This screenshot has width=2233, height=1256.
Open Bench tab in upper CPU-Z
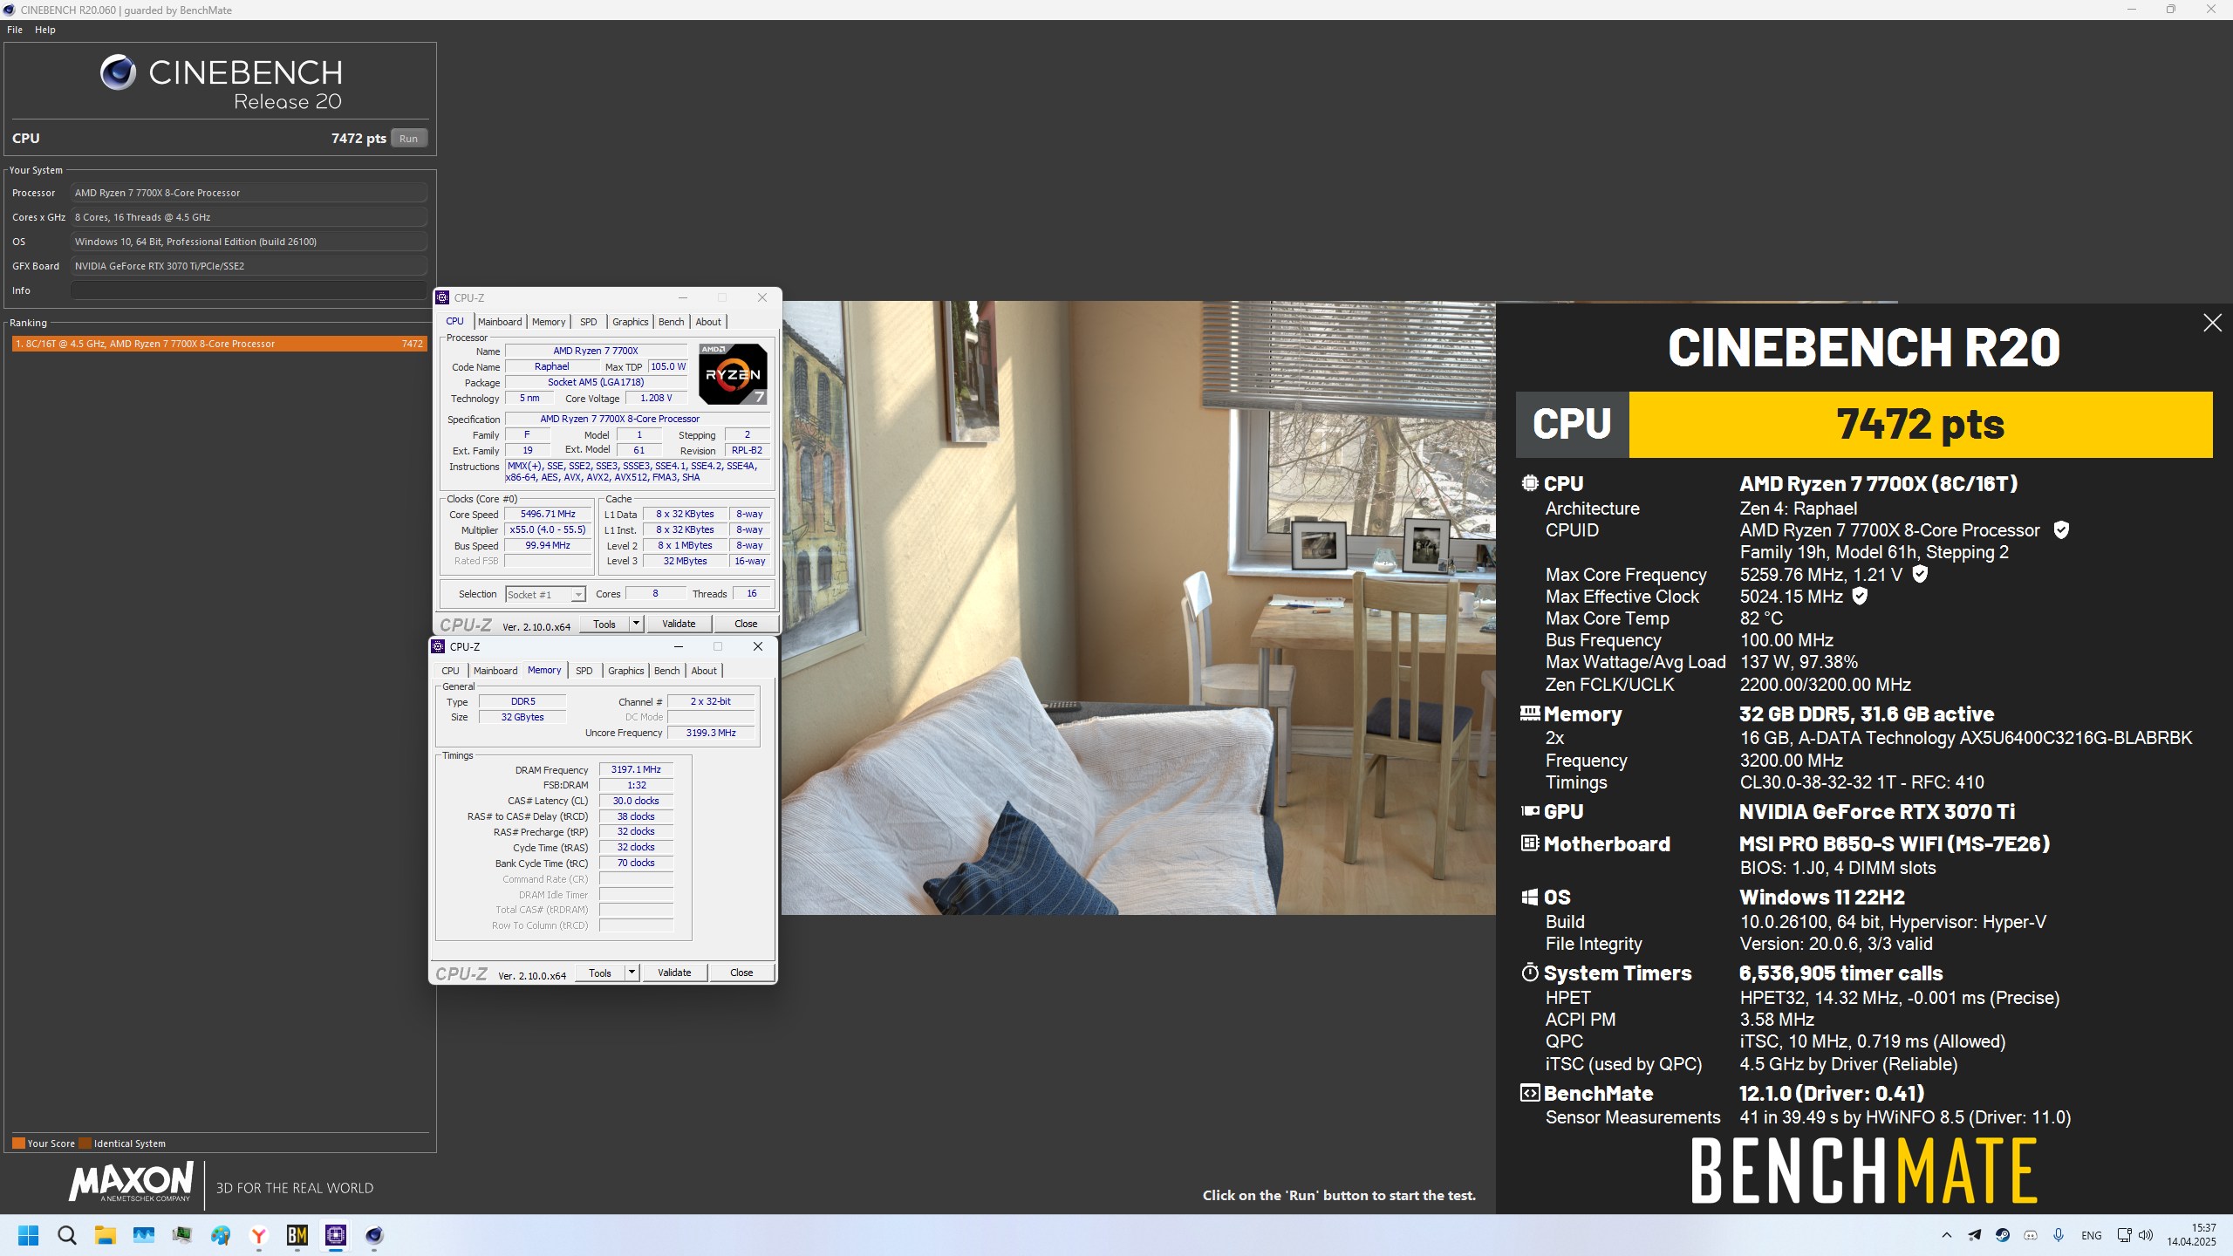(x=671, y=322)
